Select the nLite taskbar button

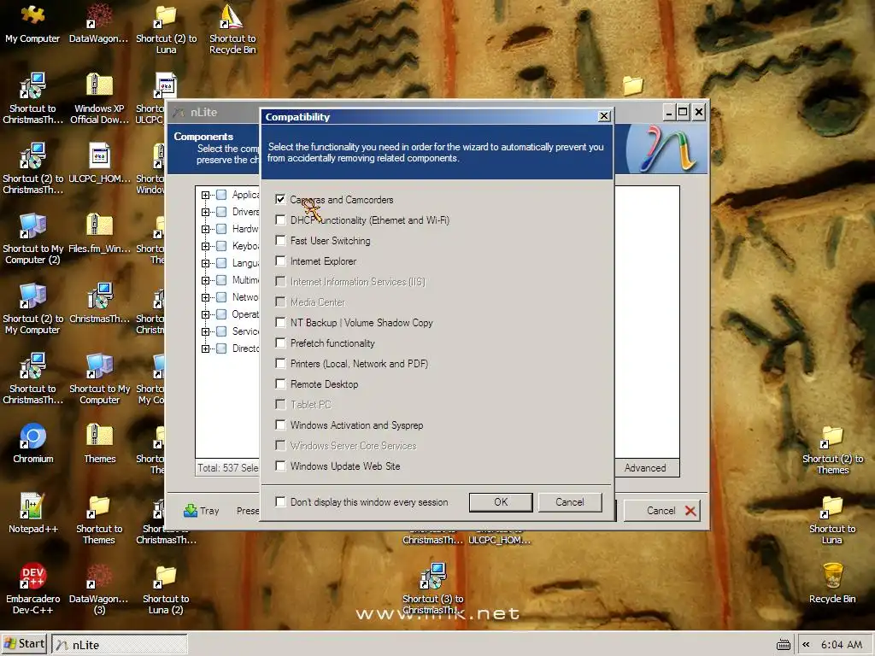[x=120, y=644]
